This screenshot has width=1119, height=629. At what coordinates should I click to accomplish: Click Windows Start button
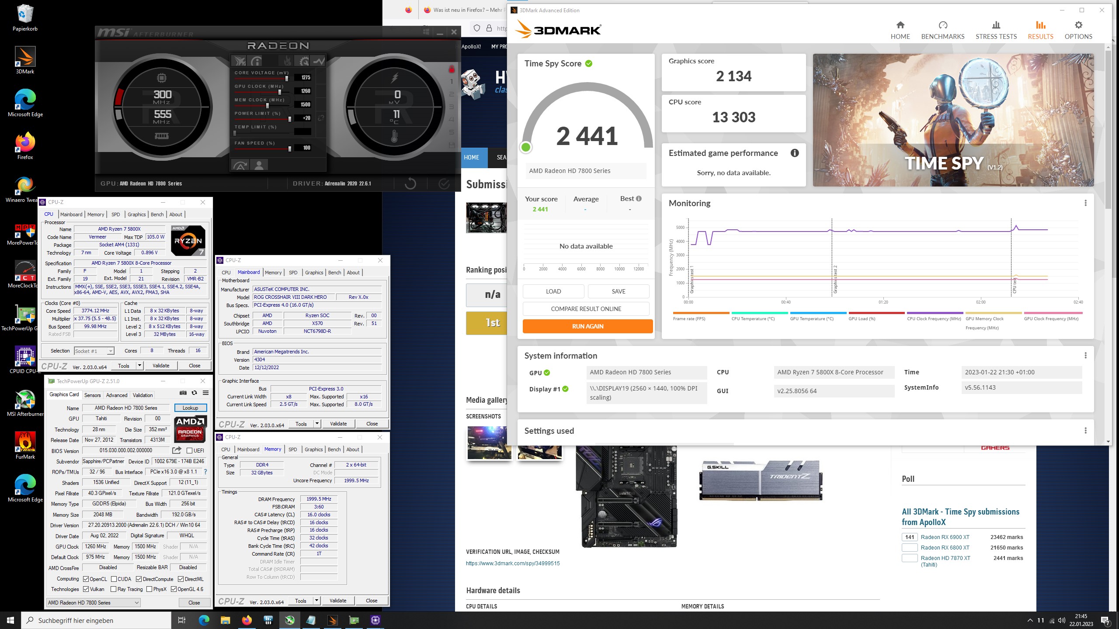tap(10, 620)
